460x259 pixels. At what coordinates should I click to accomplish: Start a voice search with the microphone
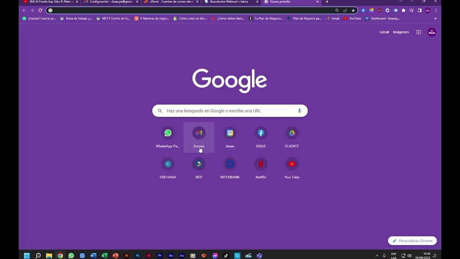(299, 111)
